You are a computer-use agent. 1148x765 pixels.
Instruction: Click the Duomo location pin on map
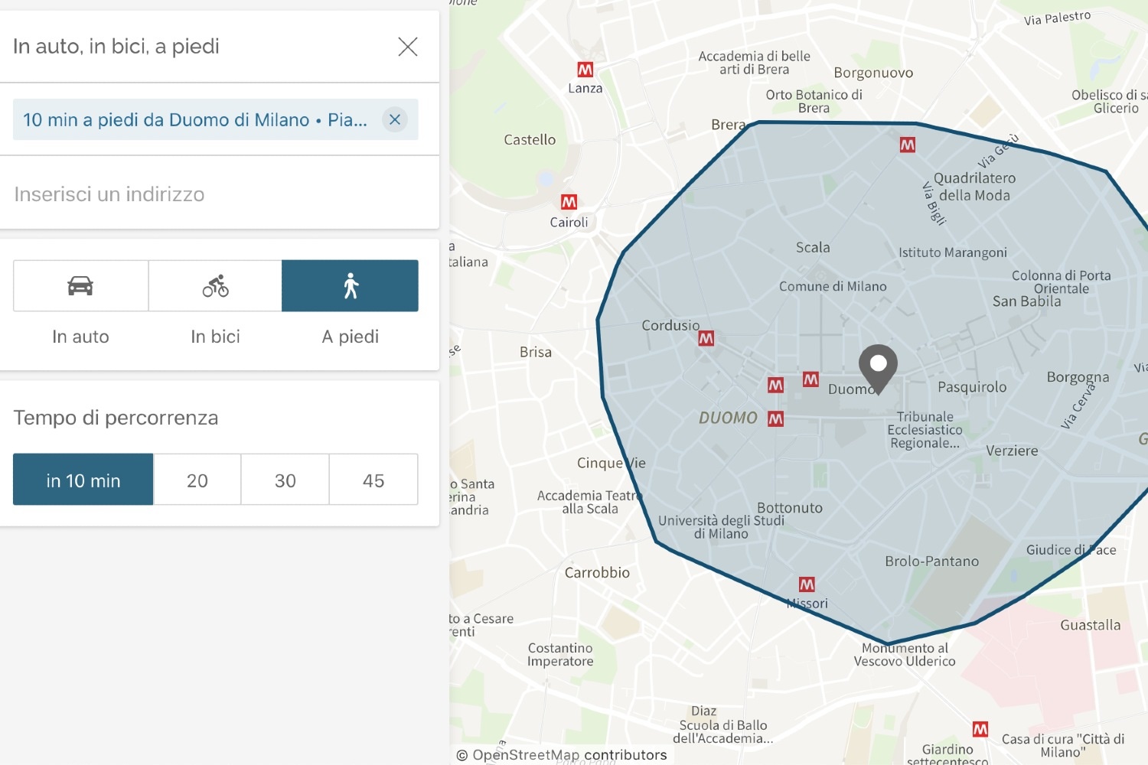coord(878,366)
